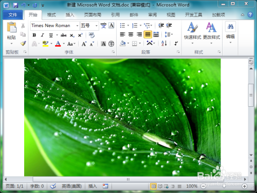
Task: Switch to the References (引用) tab
Action: [115, 15]
